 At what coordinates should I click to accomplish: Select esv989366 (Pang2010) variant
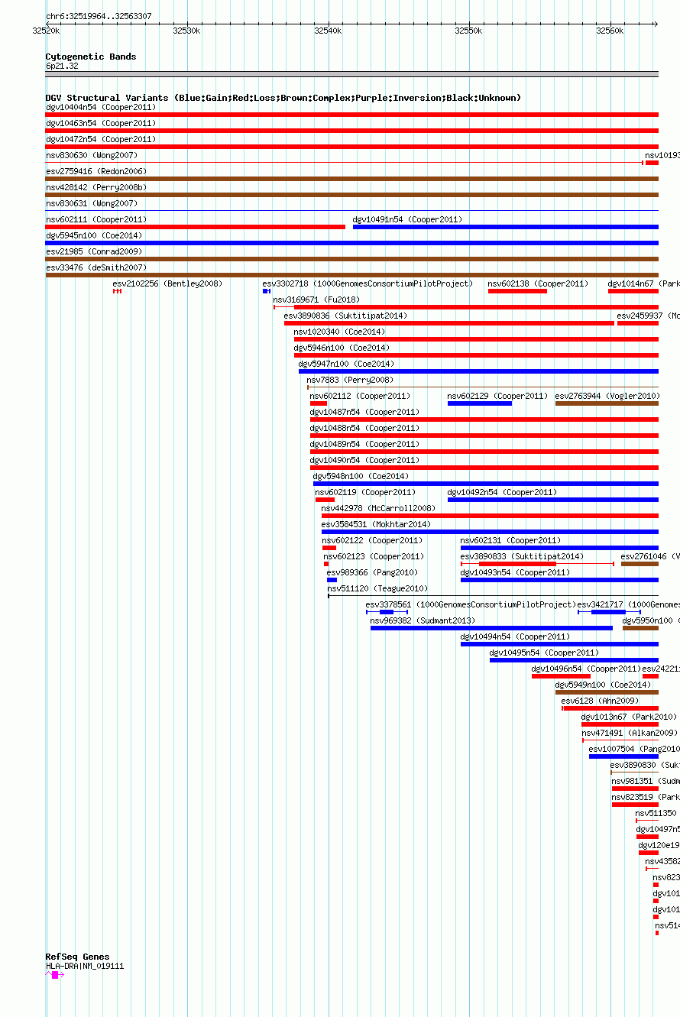pos(332,580)
